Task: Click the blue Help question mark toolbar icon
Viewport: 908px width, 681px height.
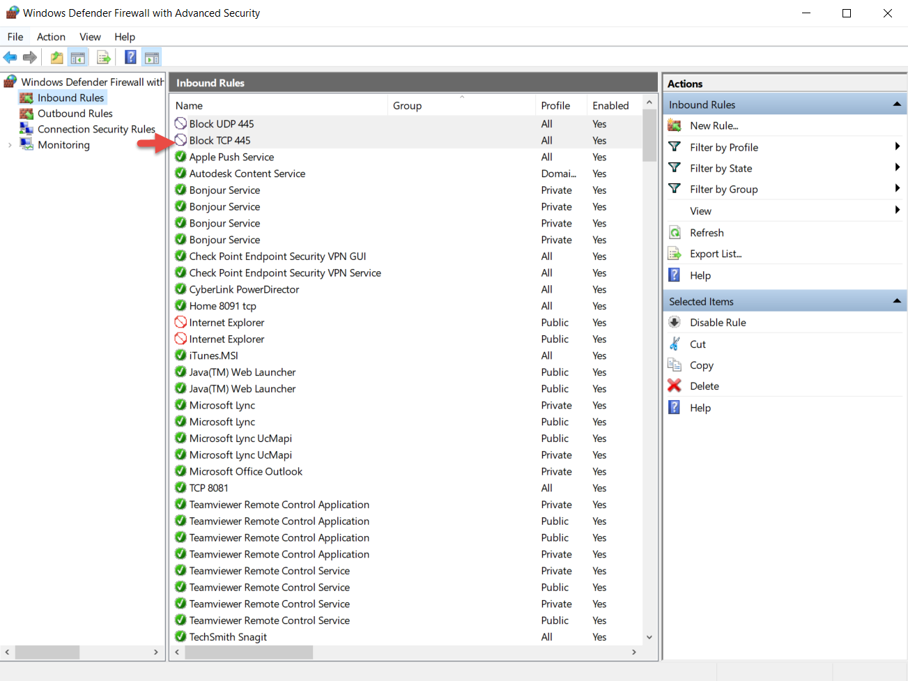Action: (x=130, y=57)
